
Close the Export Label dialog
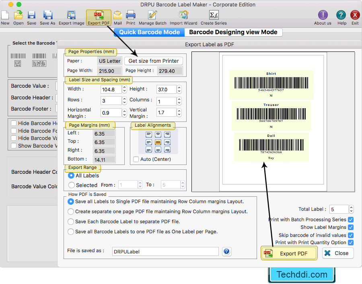[x=338, y=253]
